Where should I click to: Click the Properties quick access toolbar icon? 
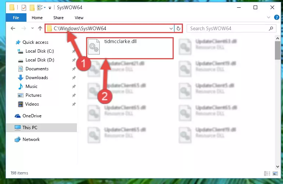coord(24,8)
